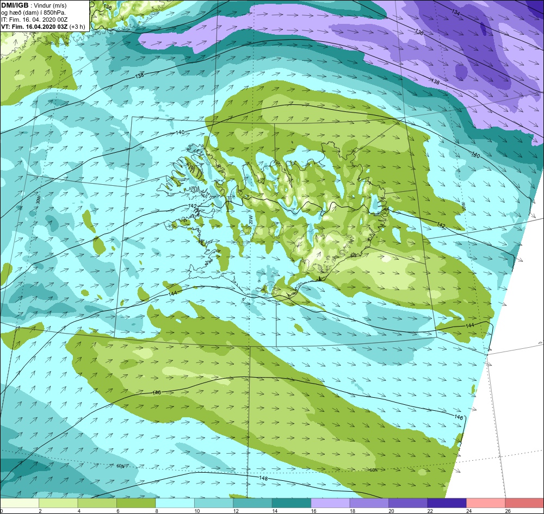Click the yellow-green 2–4 m/s legend swatch
The height and width of the screenshot is (514, 544).
point(58,503)
